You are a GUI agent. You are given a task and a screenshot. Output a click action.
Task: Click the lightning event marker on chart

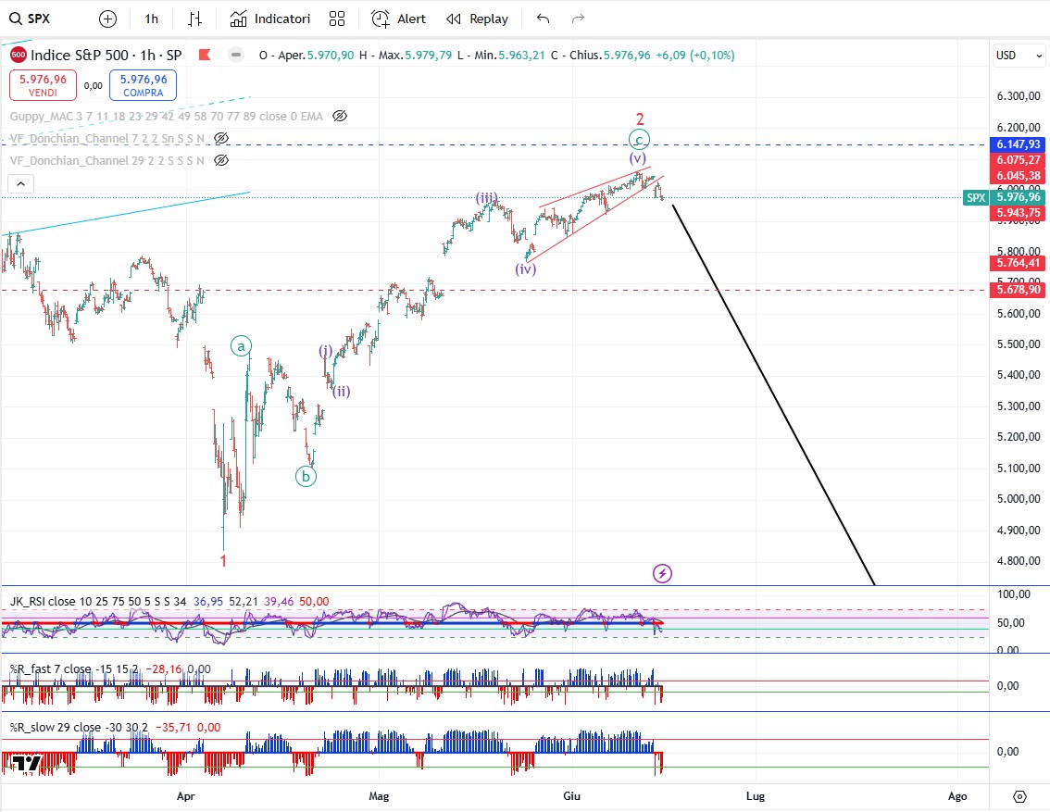click(x=662, y=574)
